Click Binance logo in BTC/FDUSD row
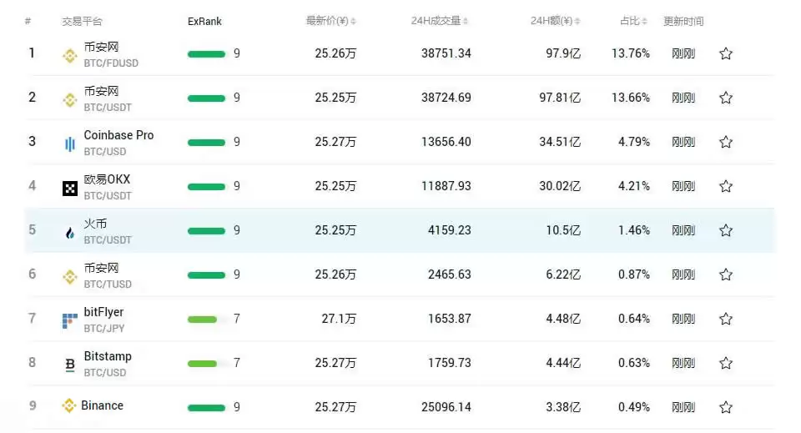This screenshot has height=433, width=801. tap(70, 56)
